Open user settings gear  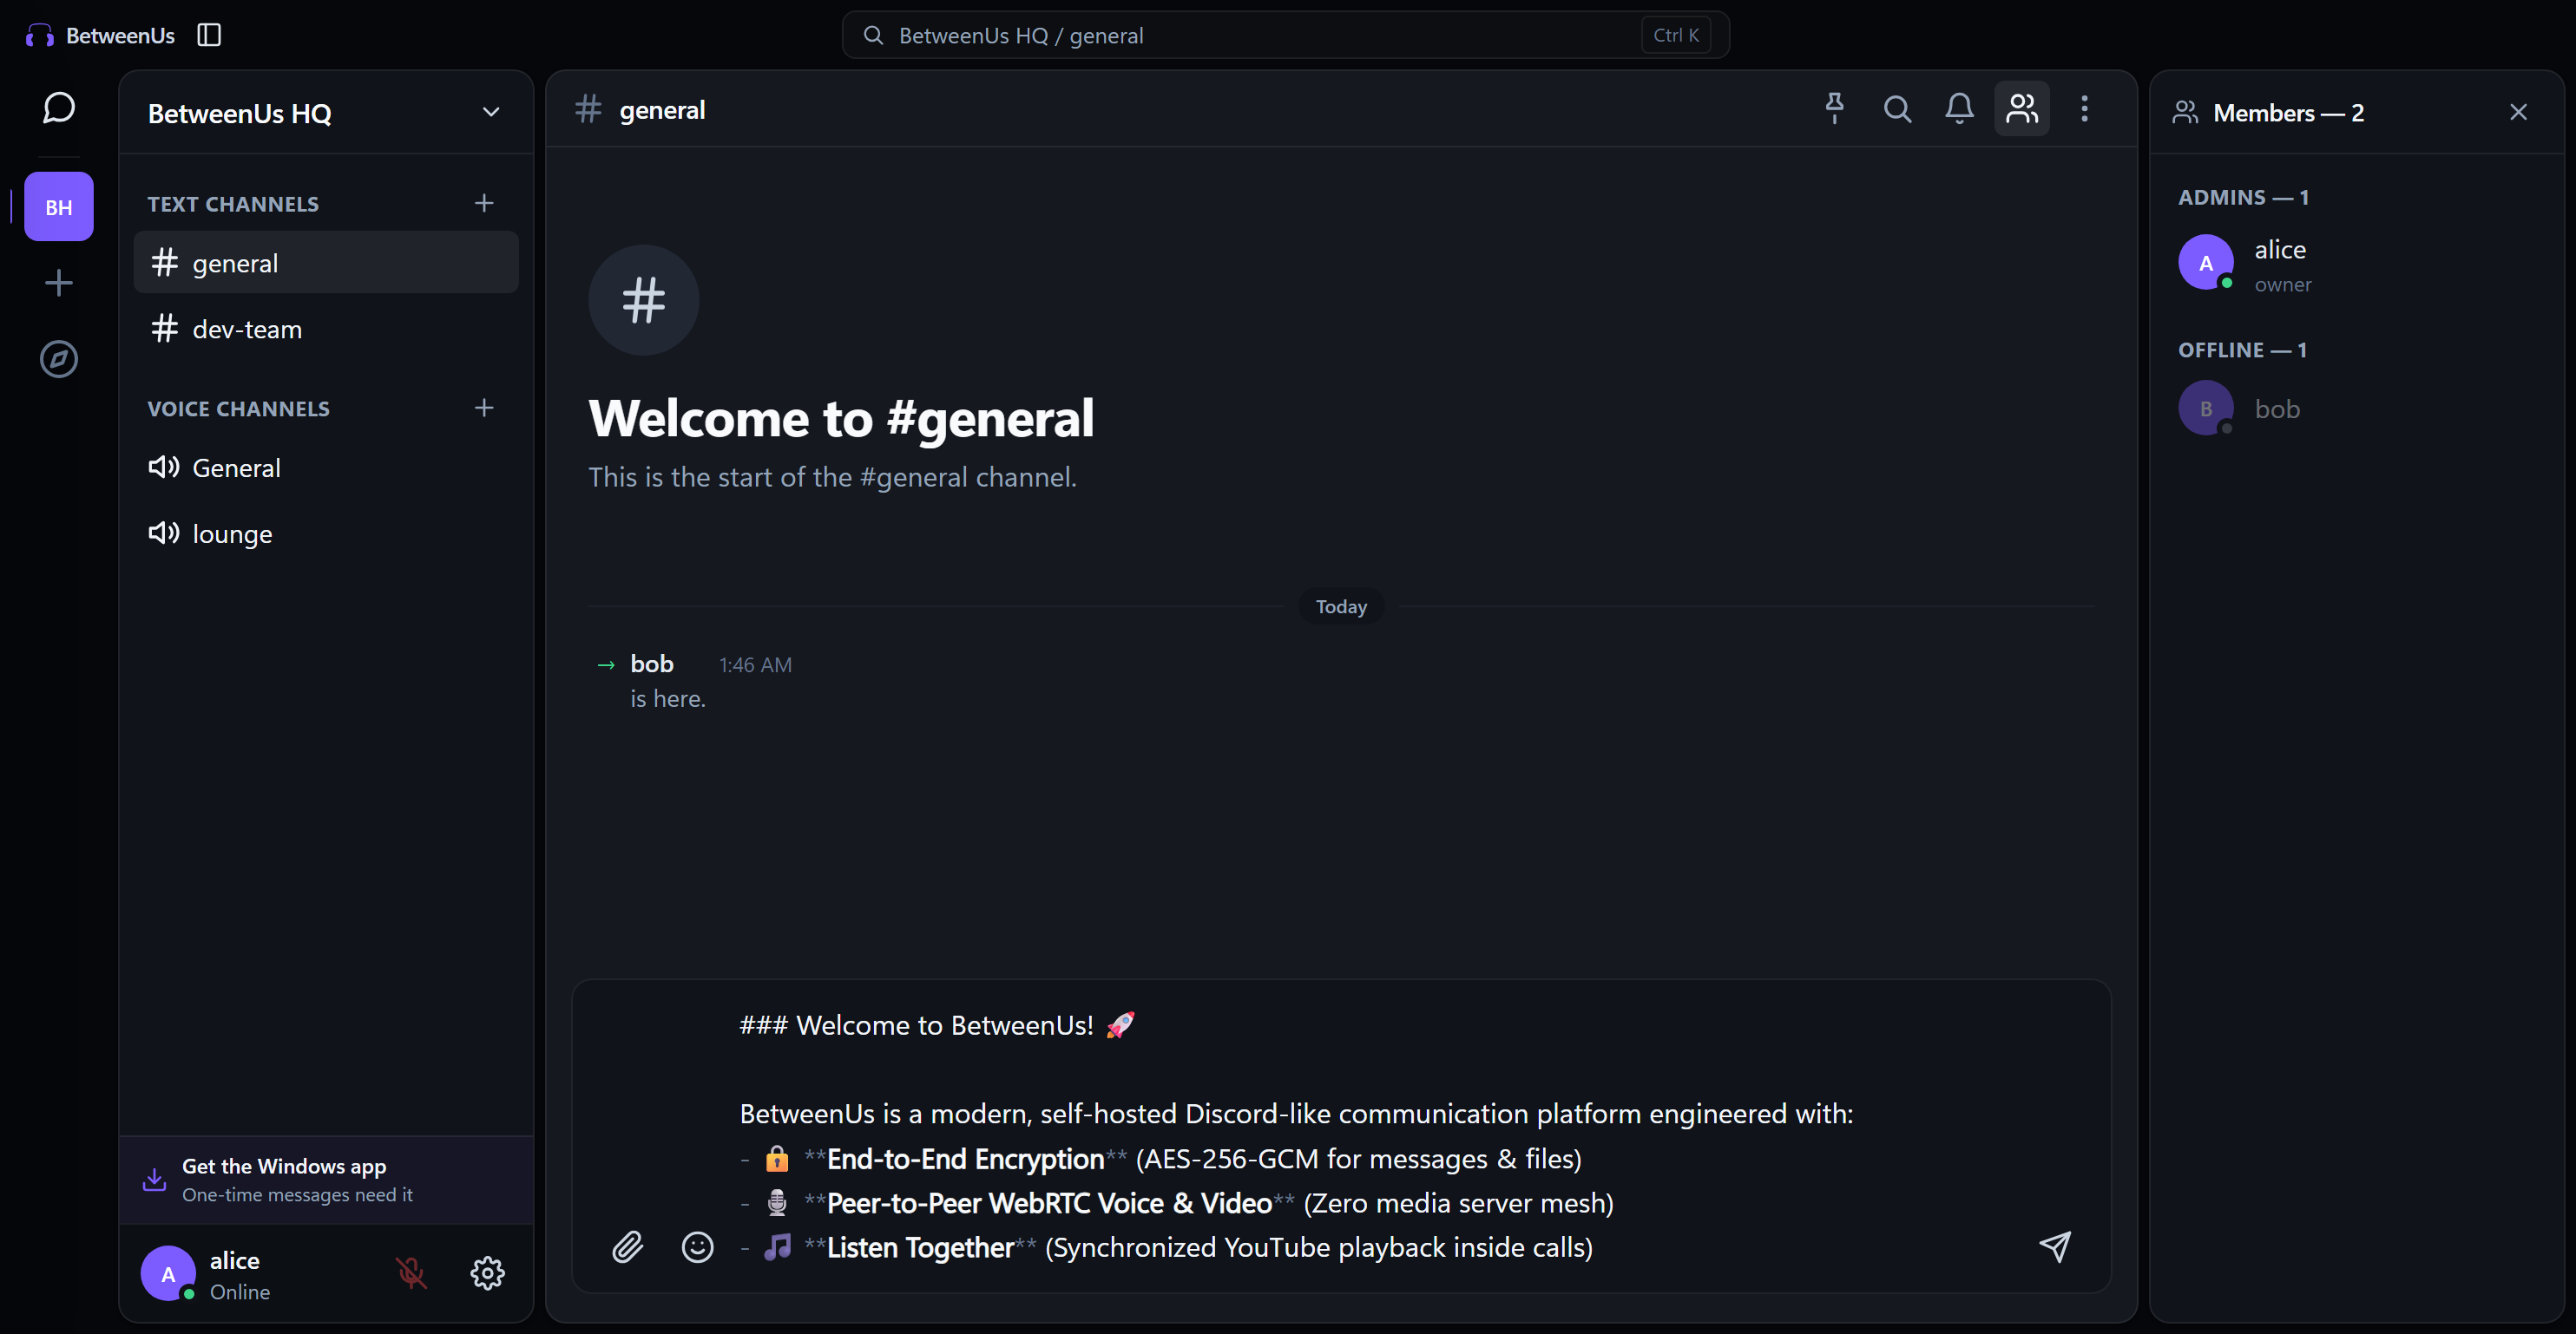(x=488, y=1272)
